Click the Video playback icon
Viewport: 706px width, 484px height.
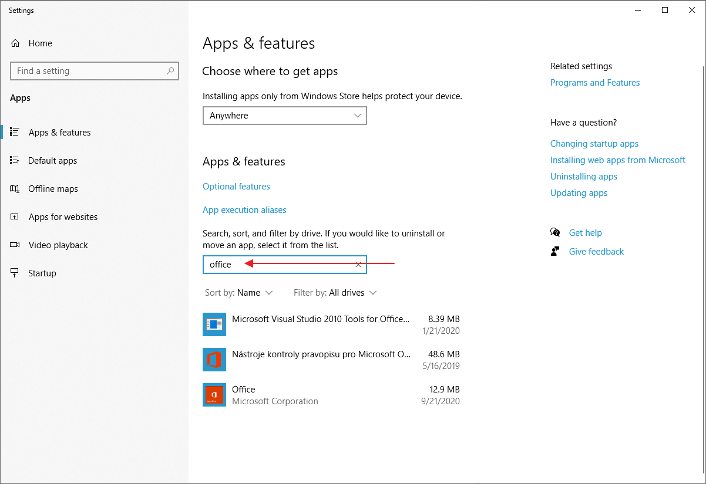(15, 245)
